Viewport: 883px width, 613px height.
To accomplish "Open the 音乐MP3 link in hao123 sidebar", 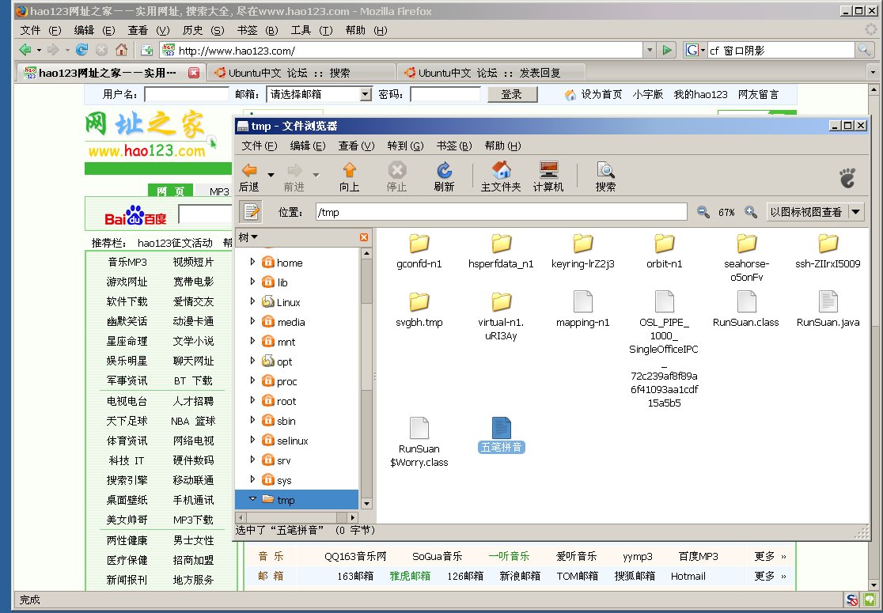I will click(x=127, y=263).
